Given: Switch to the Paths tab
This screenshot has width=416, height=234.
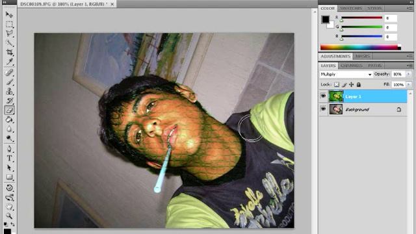Looking at the screenshot, I should pyautogui.click(x=374, y=66).
